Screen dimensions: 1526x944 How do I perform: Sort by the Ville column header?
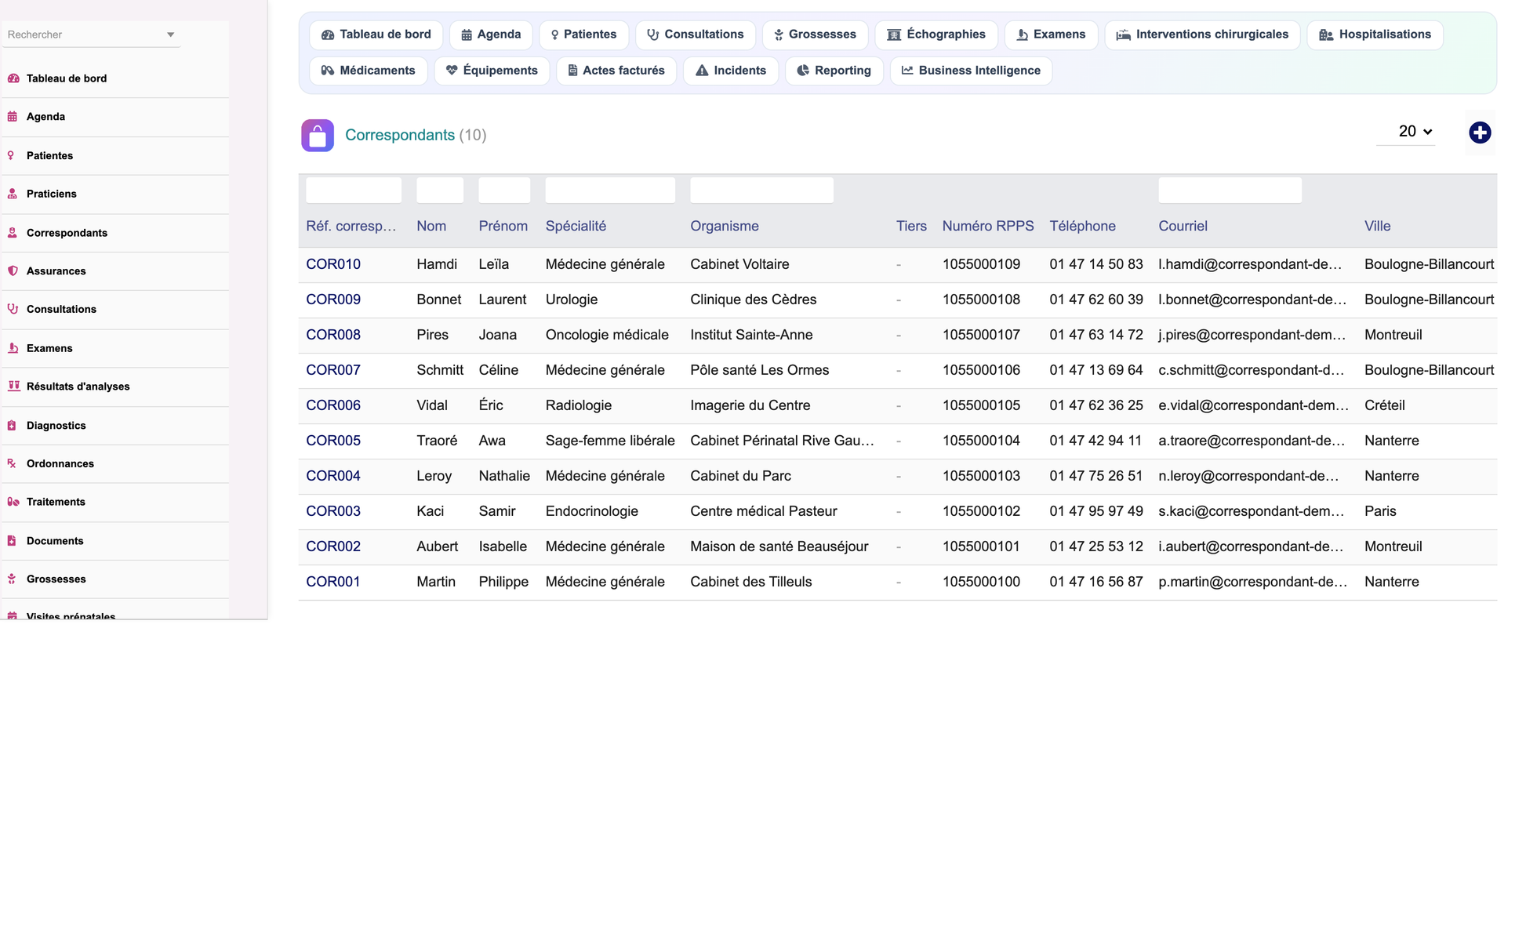(1377, 226)
